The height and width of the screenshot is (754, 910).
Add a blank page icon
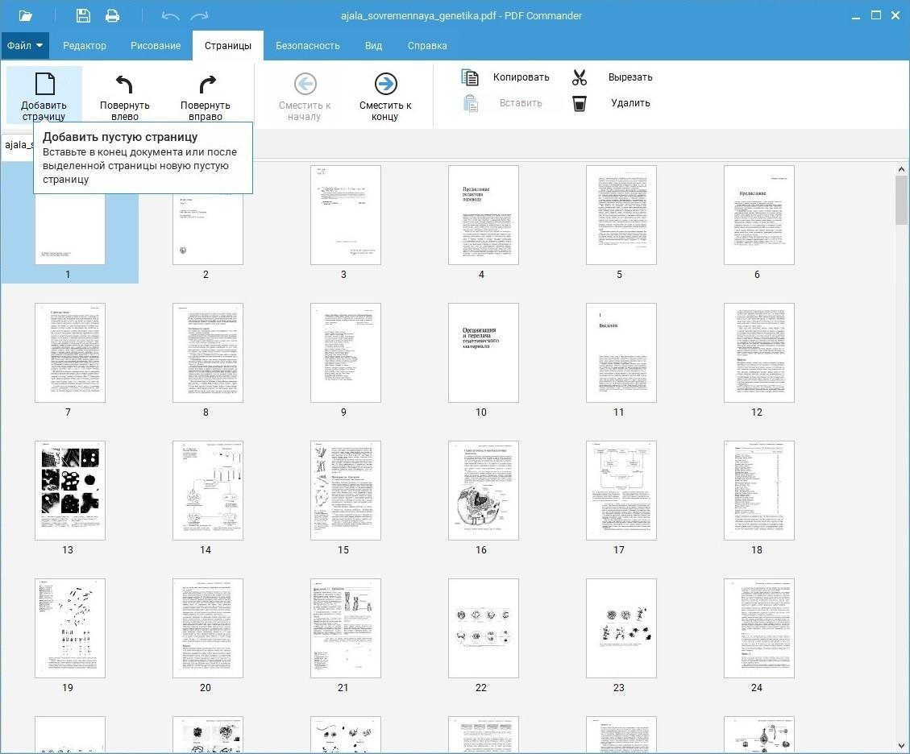(x=44, y=84)
